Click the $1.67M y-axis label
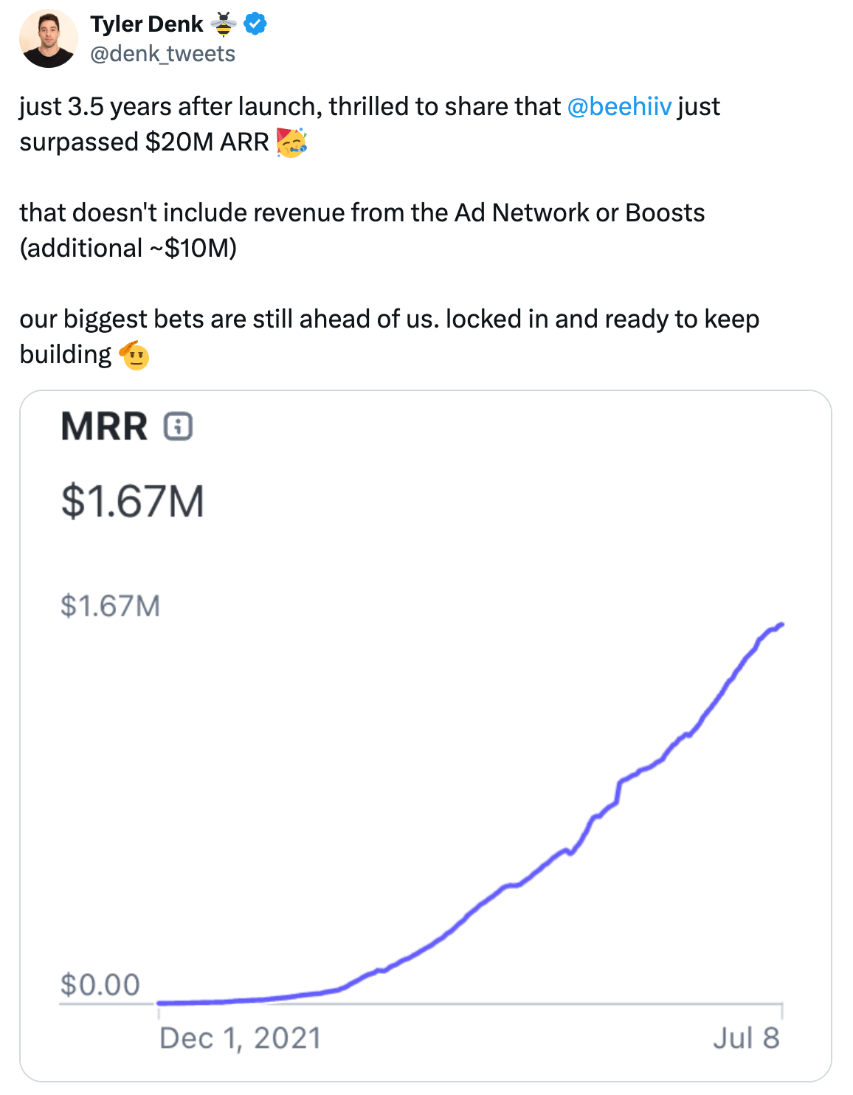This screenshot has width=853, height=1095. pos(110,606)
